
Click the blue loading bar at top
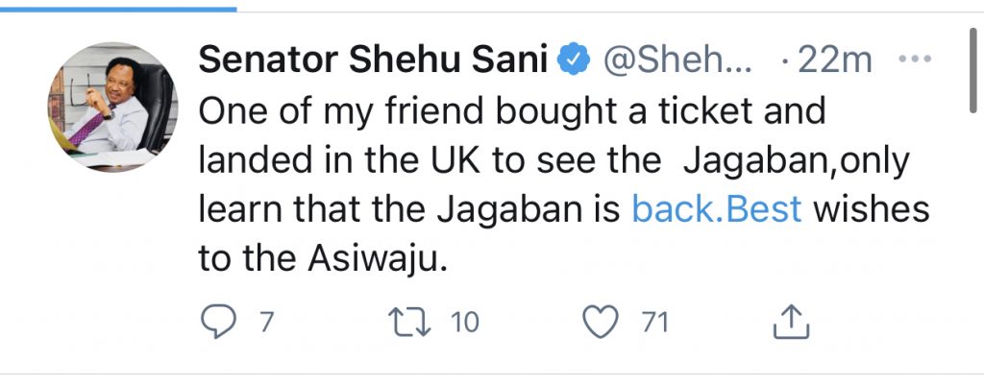click(117, 8)
